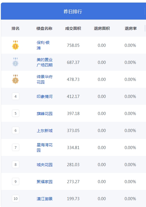
Task: Select the rank 5 number badge
Action: (x=16, y=113)
